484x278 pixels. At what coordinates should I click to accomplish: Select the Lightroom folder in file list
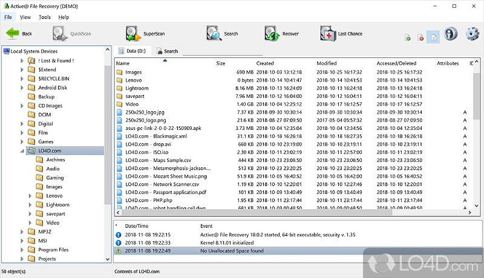point(137,88)
